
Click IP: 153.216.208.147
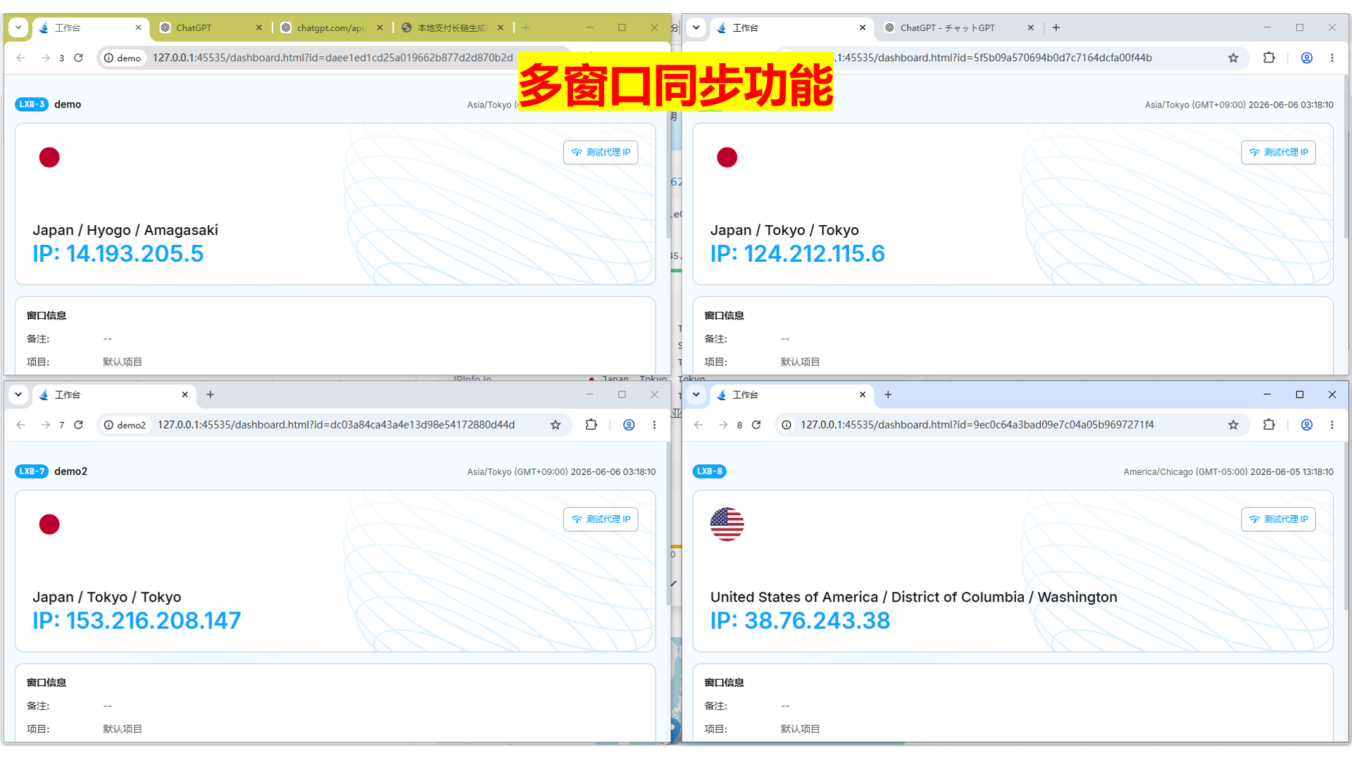tap(137, 621)
